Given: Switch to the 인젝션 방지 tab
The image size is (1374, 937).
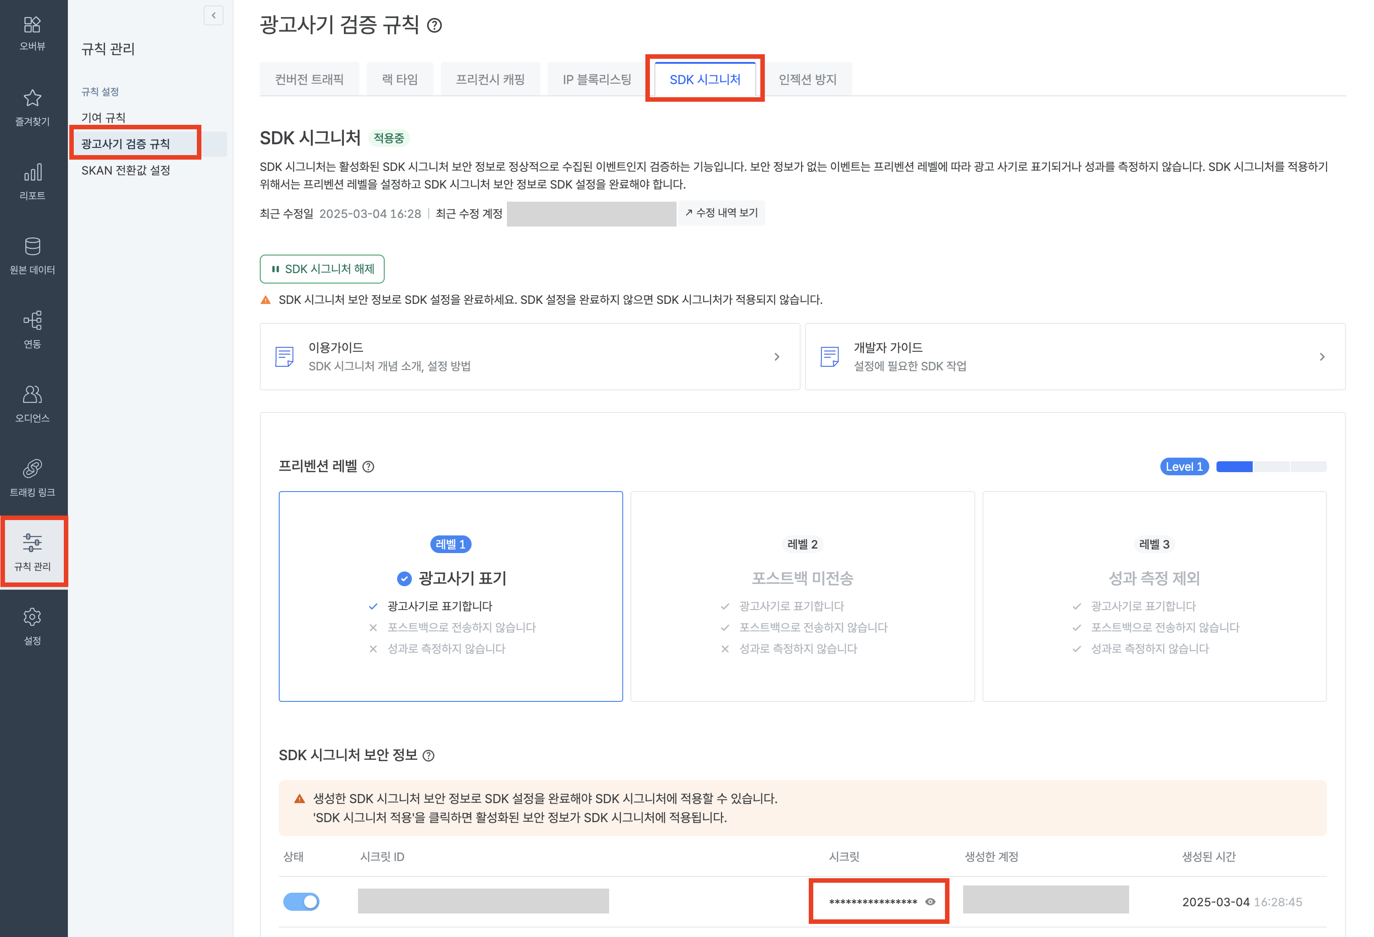Looking at the screenshot, I should (x=807, y=79).
